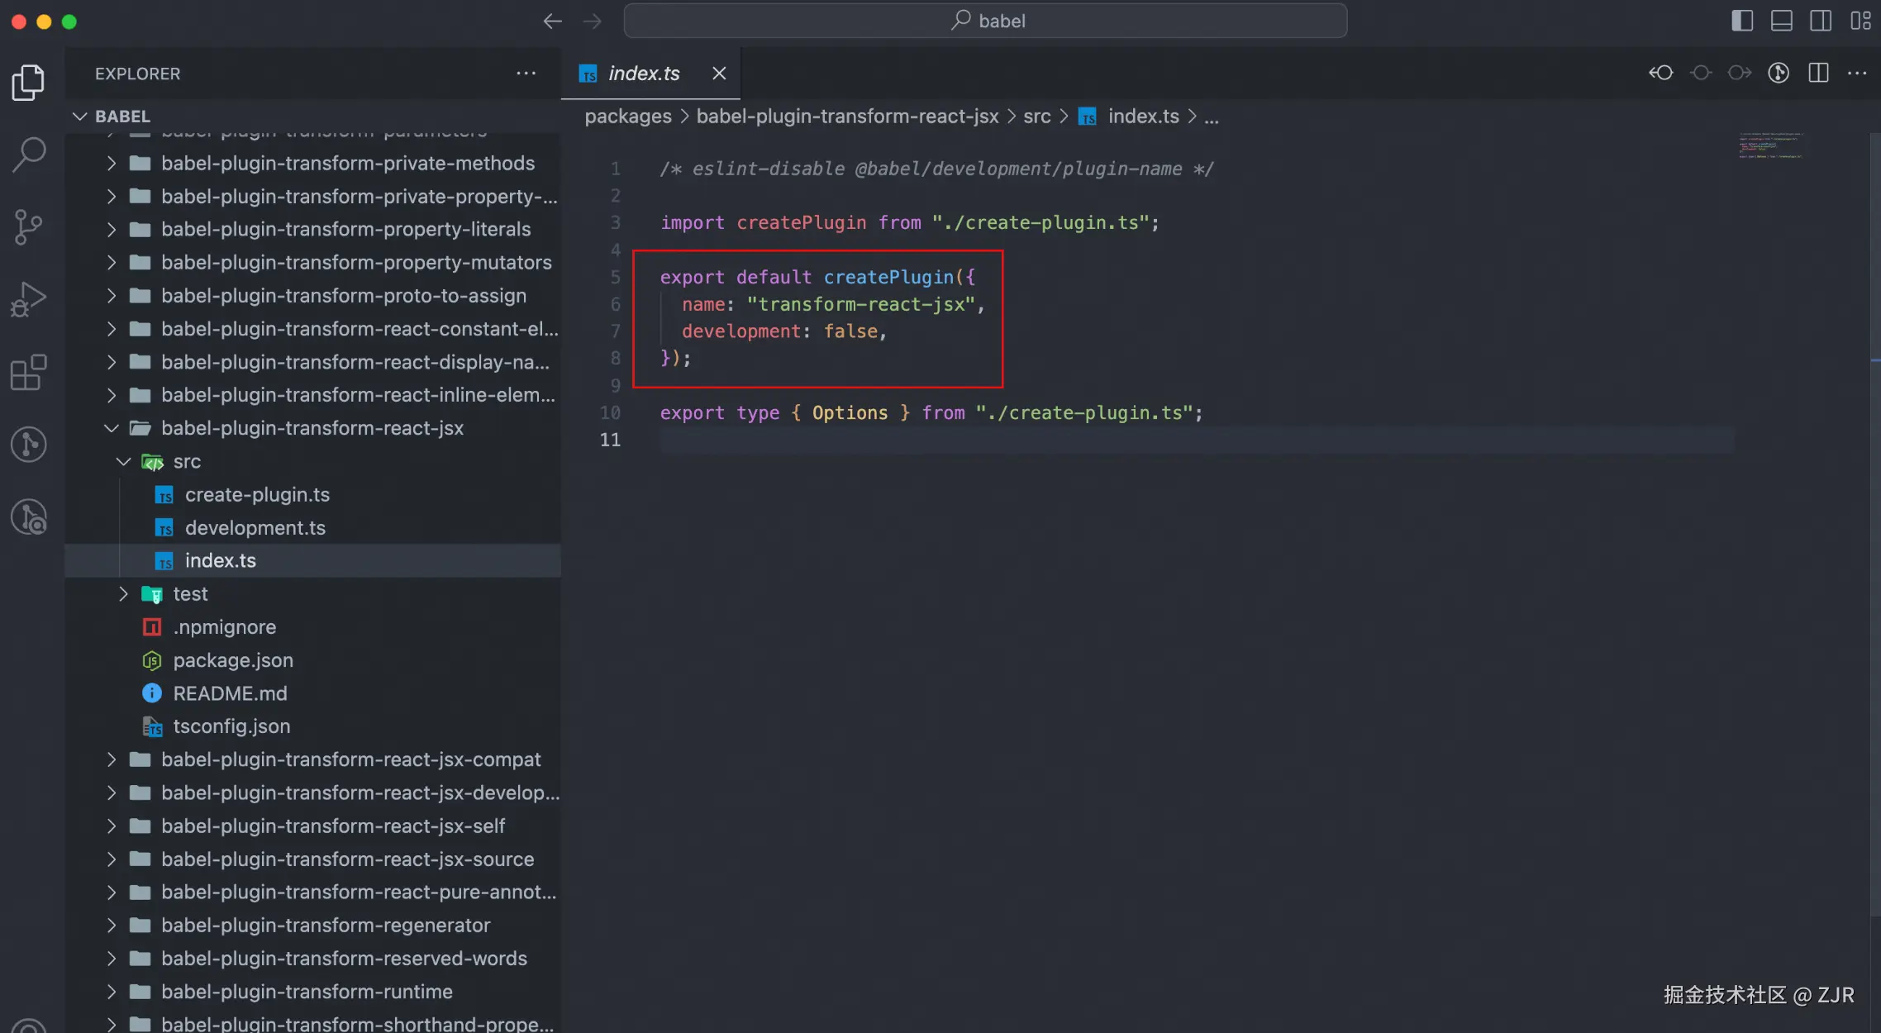This screenshot has width=1881, height=1033.
Task: Toggle the secondary side bar visibility
Action: pos(1821,21)
